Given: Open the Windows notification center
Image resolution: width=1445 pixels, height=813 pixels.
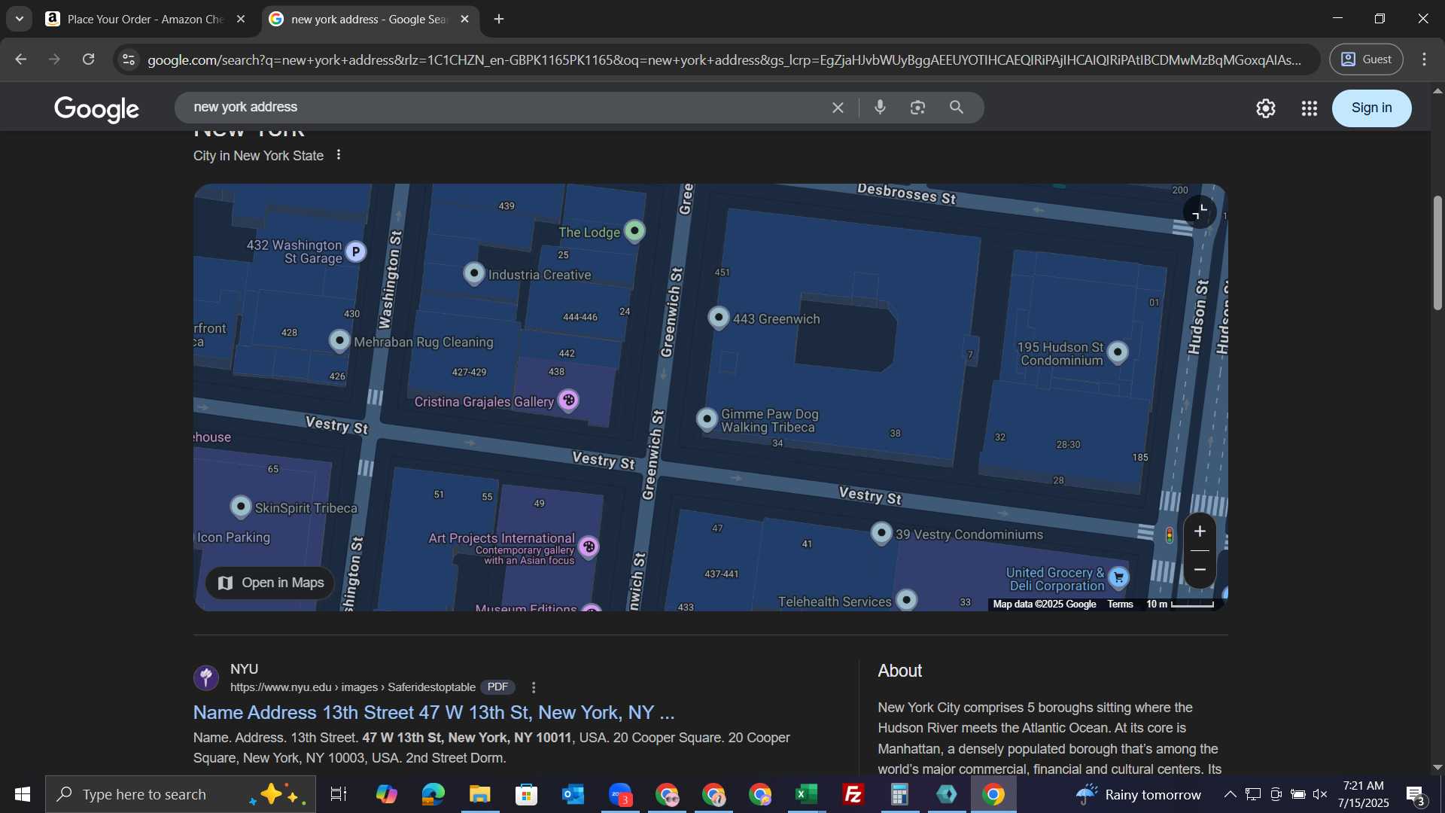Looking at the screenshot, I should pyautogui.click(x=1416, y=795).
